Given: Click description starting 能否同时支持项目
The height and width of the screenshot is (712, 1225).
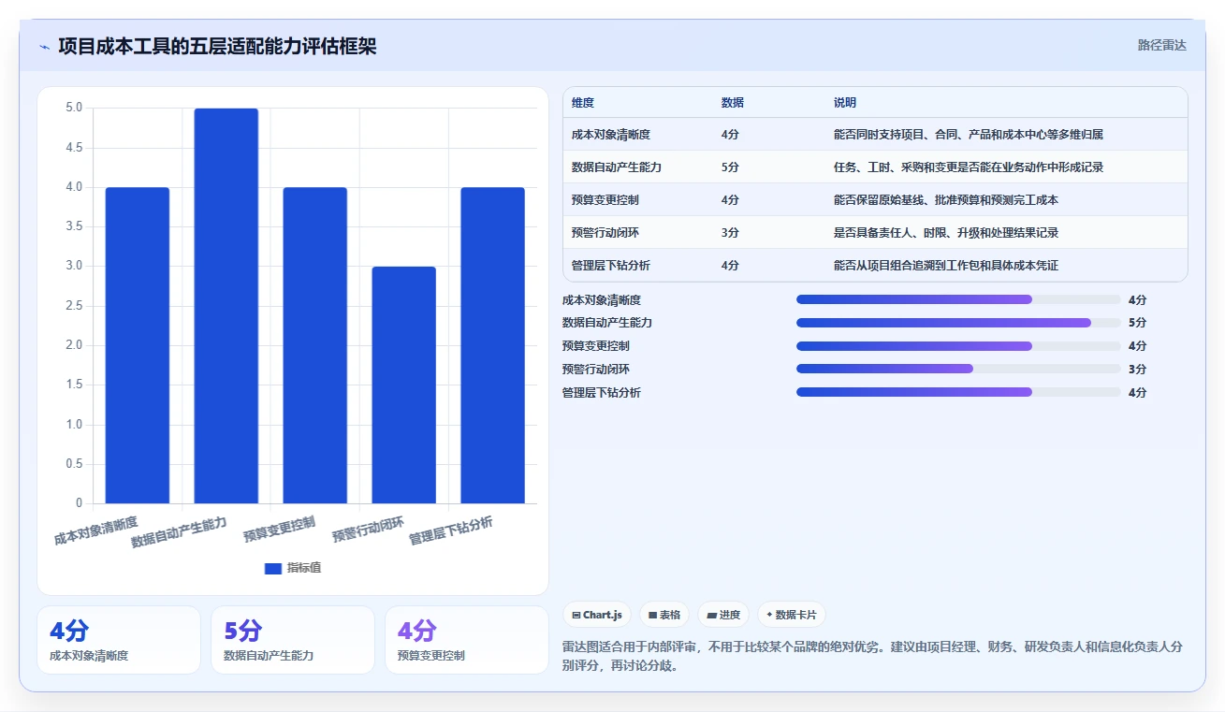Looking at the screenshot, I should pos(969,135).
